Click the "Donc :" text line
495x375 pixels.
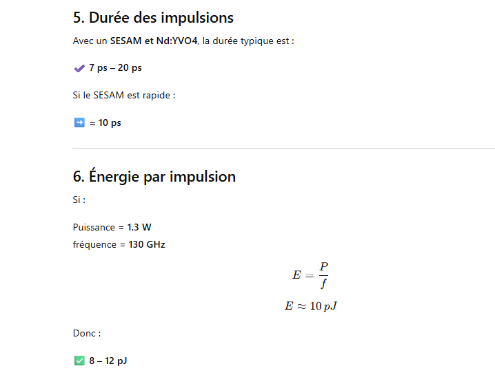87,334
